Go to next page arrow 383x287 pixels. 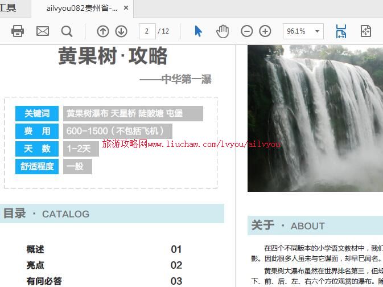[121, 31]
